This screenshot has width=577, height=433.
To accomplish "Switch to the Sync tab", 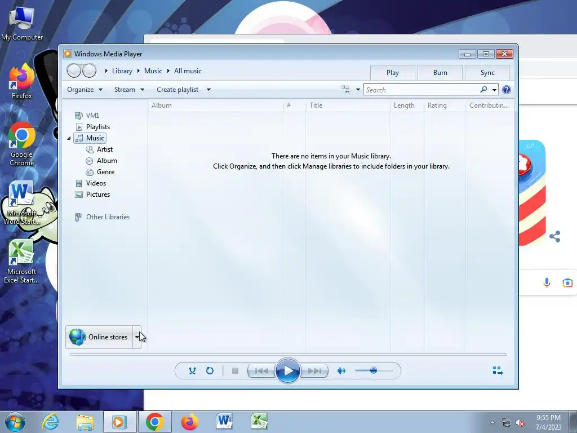I will tap(487, 73).
